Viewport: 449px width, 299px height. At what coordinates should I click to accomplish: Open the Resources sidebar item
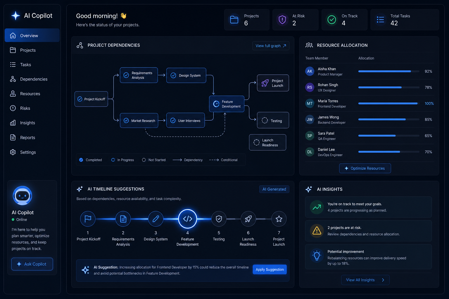coord(32,94)
